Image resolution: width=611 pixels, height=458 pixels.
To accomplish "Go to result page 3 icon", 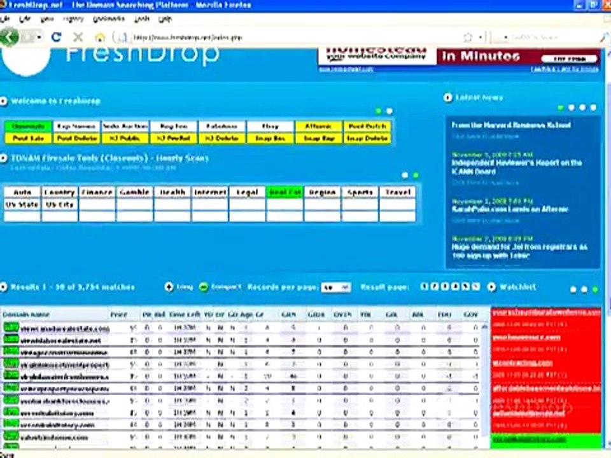I will point(445,287).
